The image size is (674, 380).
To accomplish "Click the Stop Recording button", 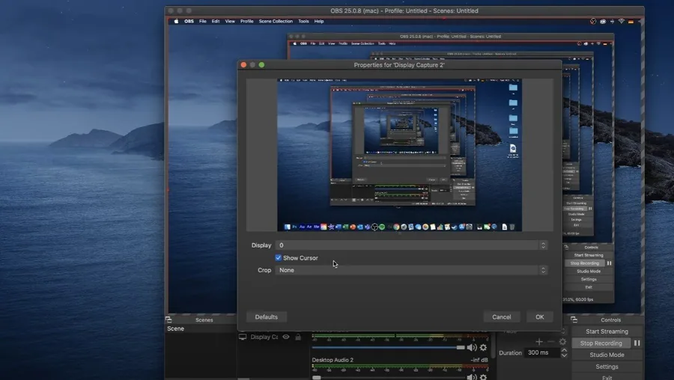I will [601, 343].
